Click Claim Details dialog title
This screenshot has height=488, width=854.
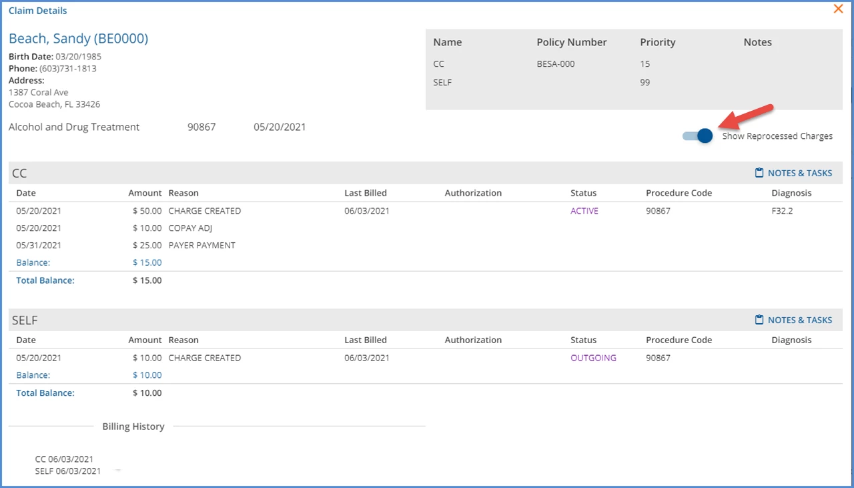point(38,11)
